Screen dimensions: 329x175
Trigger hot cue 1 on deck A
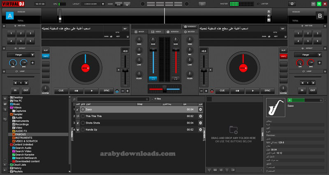pyautogui.click(x=11, y=33)
